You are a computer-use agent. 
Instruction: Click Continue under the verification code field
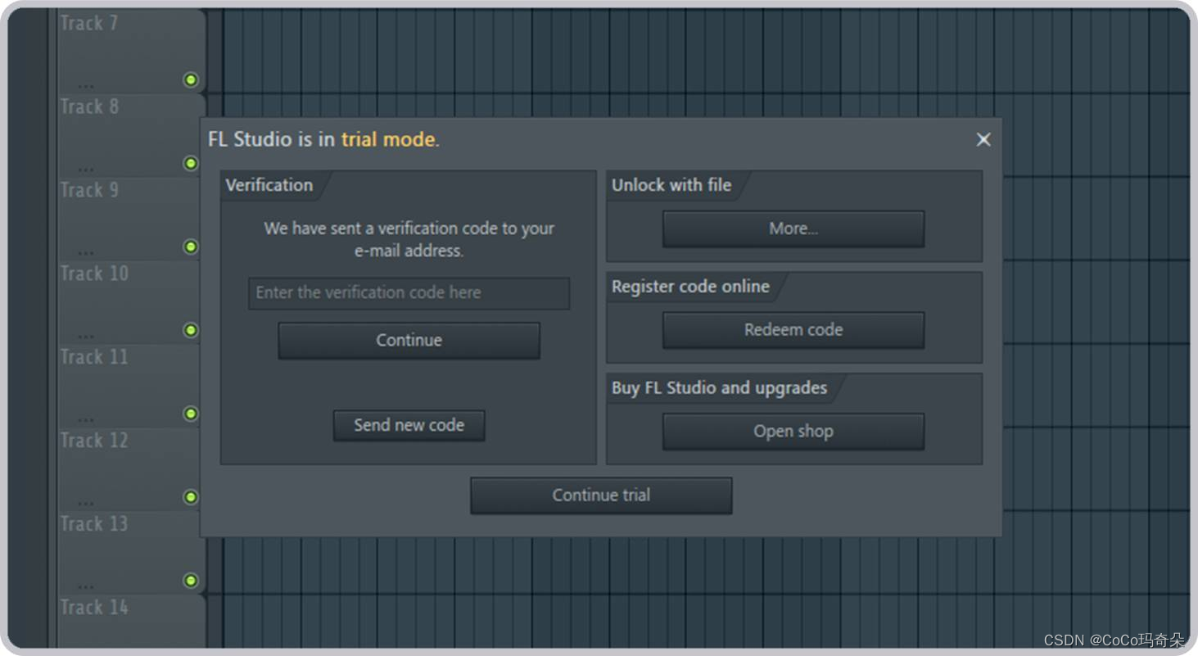click(x=409, y=340)
